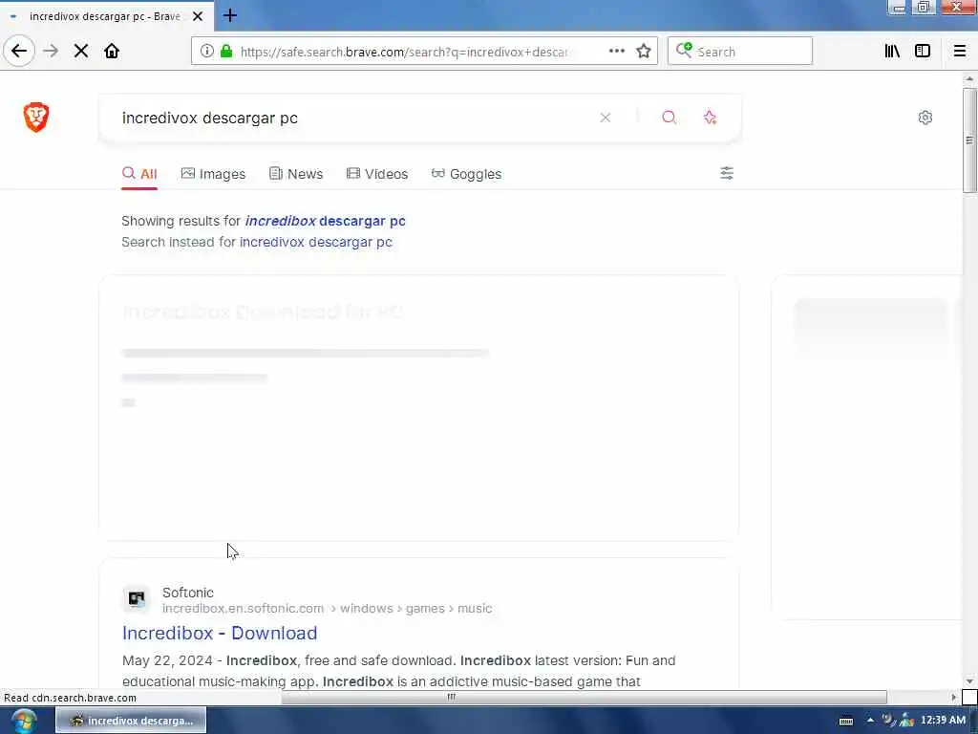Viewport: 978px width, 734px height.
Task: Select the All results tab
Action: pyautogui.click(x=139, y=174)
